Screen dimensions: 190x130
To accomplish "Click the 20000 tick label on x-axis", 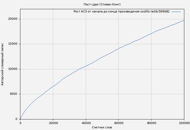I will [53, 123].
